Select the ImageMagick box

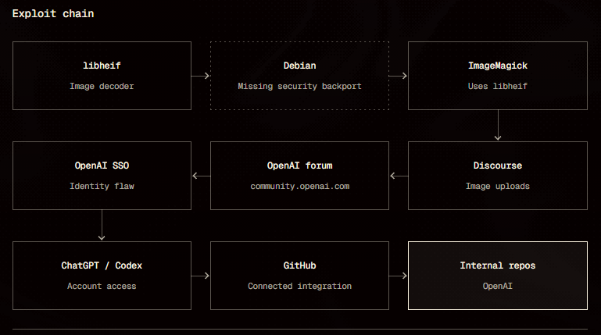tap(498, 76)
